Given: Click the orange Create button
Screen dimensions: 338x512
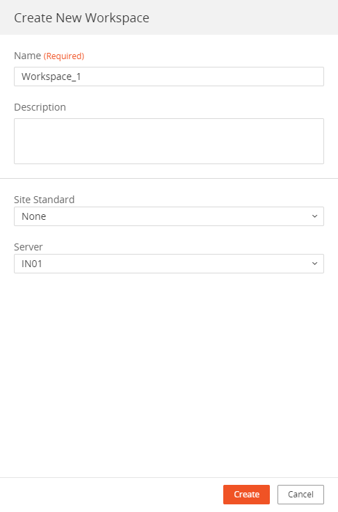Looking at the screenshot, I should click(x=247, y=495).
